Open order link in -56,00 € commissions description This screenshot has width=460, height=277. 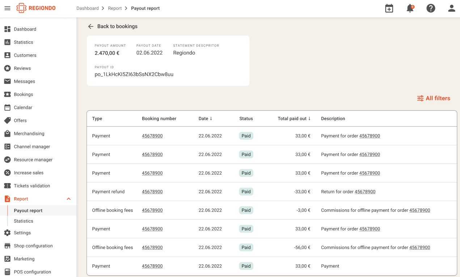click(419, 248)
